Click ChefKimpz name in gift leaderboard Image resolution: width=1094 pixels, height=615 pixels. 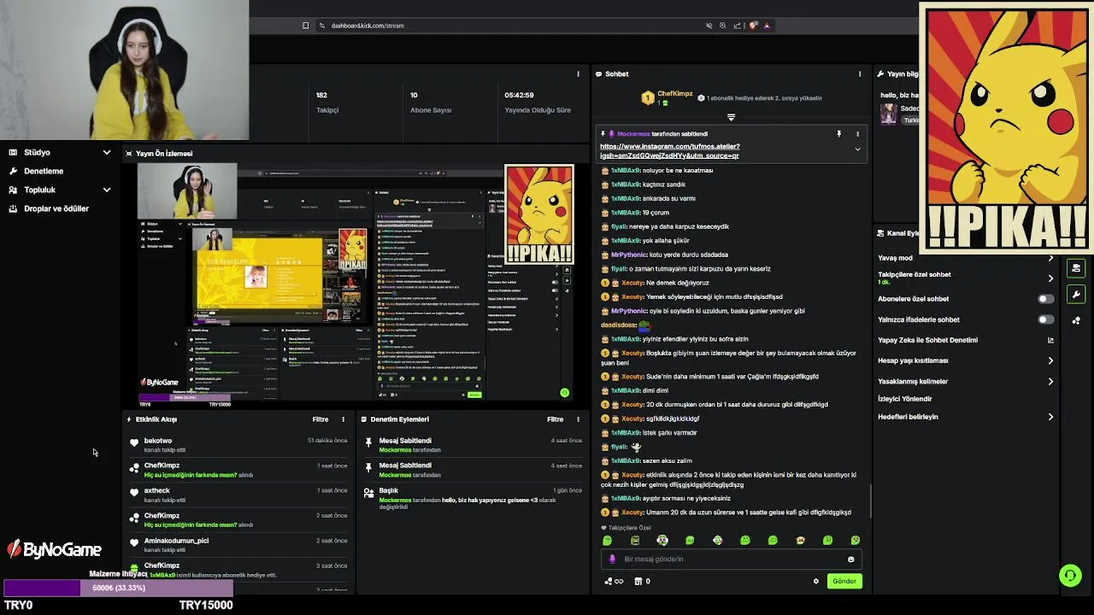pyautogui.click(x=674, y=94)
